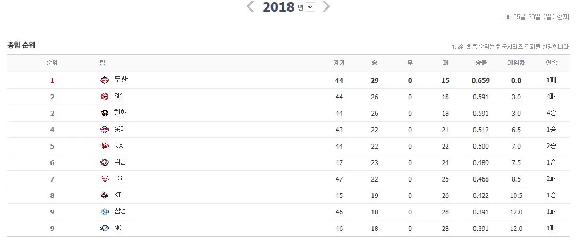Click the KIA team logo icon
This screenshot has height=241, width=576.
coord(105,146)
